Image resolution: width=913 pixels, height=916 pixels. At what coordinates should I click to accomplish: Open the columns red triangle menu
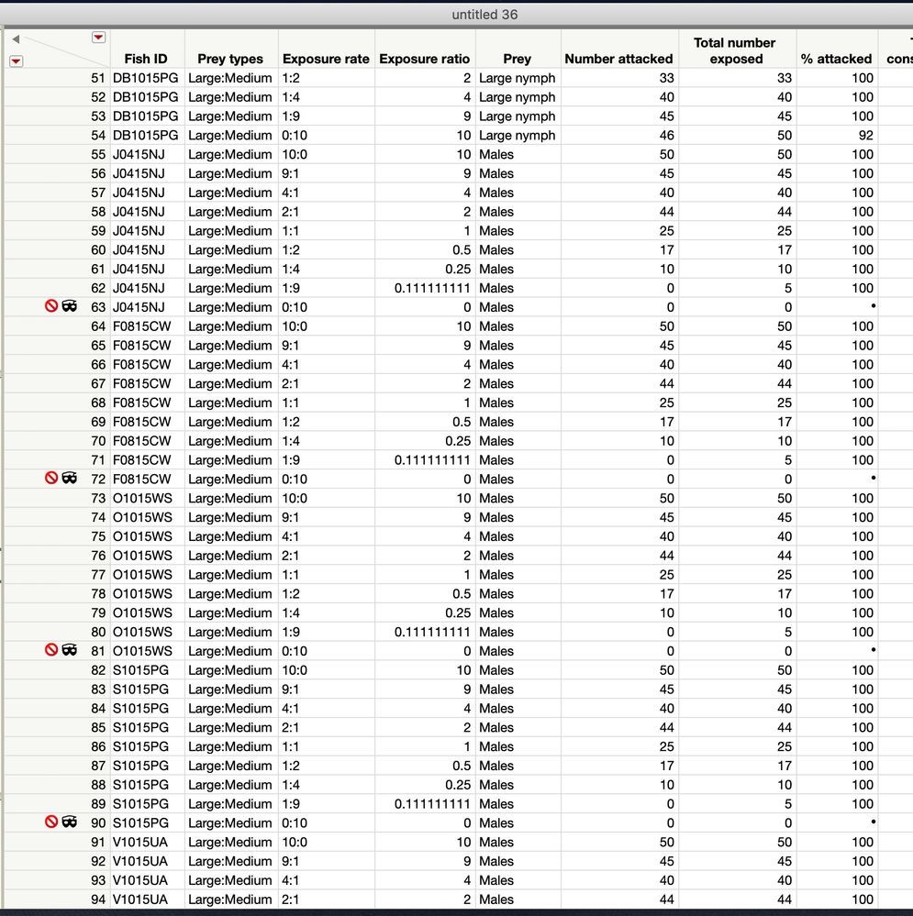tap(99, 38)
